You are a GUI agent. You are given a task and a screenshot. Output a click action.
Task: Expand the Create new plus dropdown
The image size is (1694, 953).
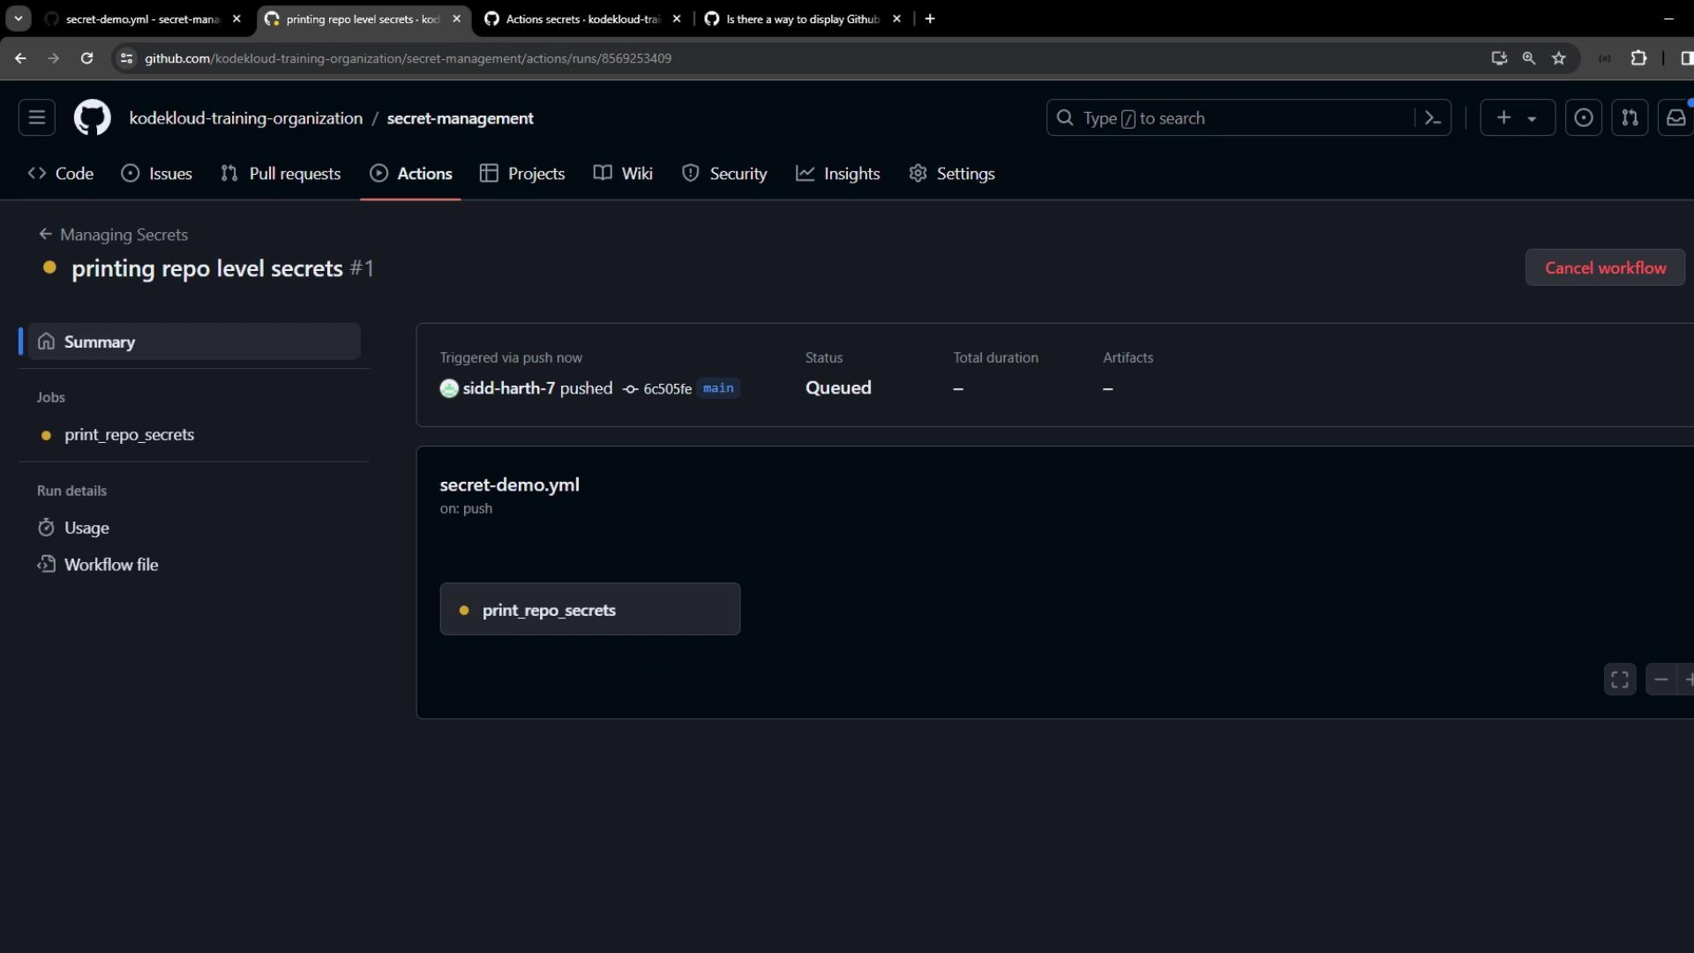point(1517,117)
